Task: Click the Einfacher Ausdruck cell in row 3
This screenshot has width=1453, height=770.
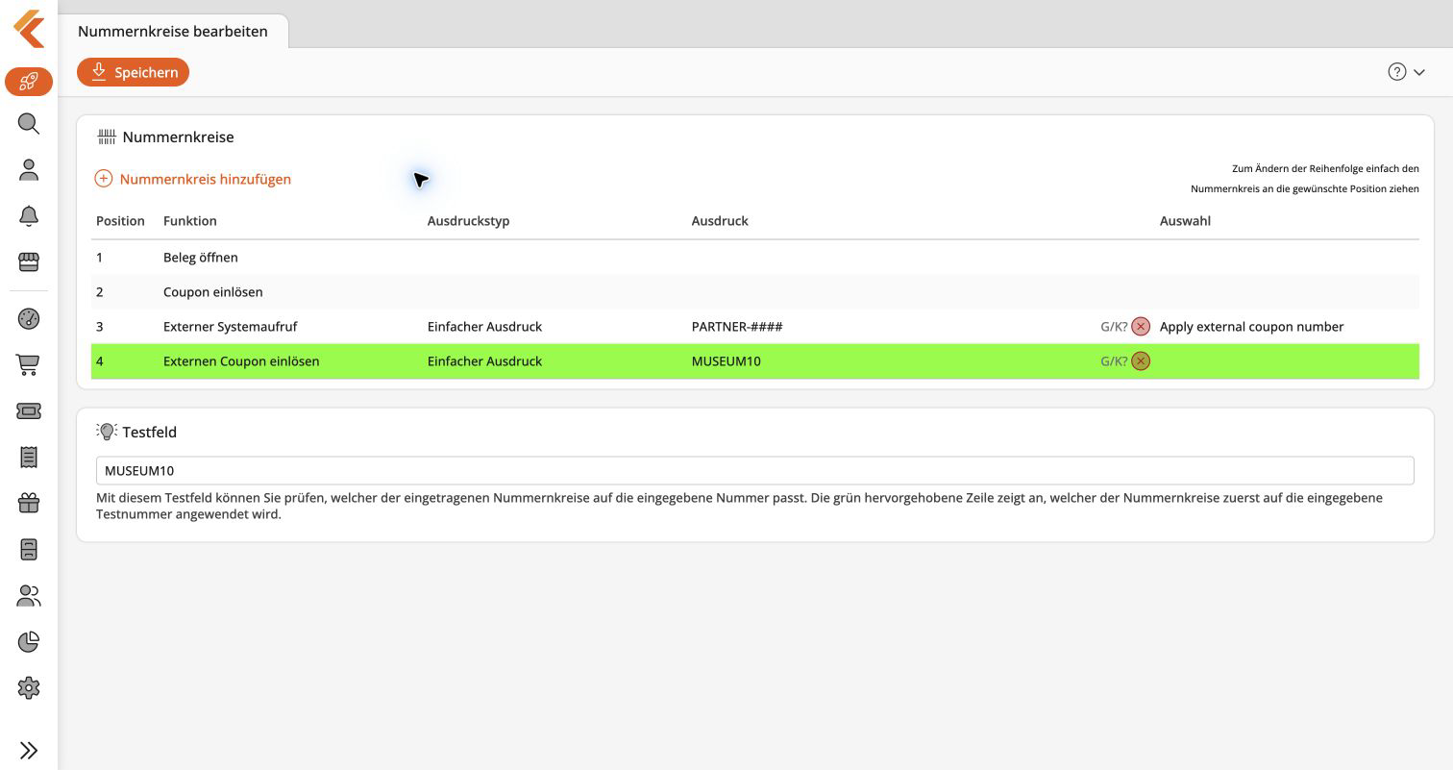Action: point(485,327)
